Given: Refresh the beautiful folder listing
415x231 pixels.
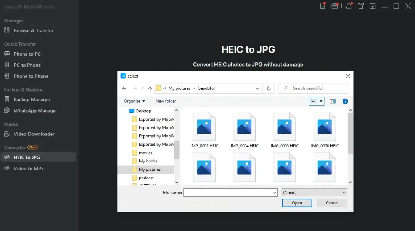Looking at the screenshot, I should (x=269, y=88).
